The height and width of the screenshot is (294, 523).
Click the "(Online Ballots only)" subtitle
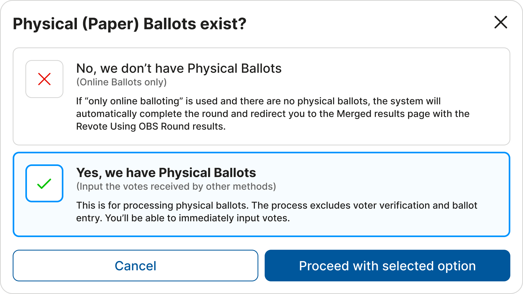(x=122, y=82)
